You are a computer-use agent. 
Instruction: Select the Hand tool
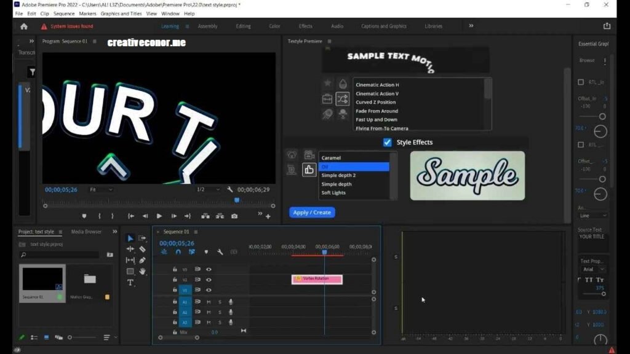142,272
